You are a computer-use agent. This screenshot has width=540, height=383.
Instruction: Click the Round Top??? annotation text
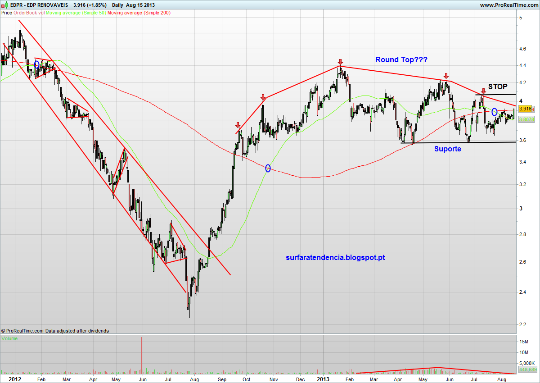click(401, 59)
